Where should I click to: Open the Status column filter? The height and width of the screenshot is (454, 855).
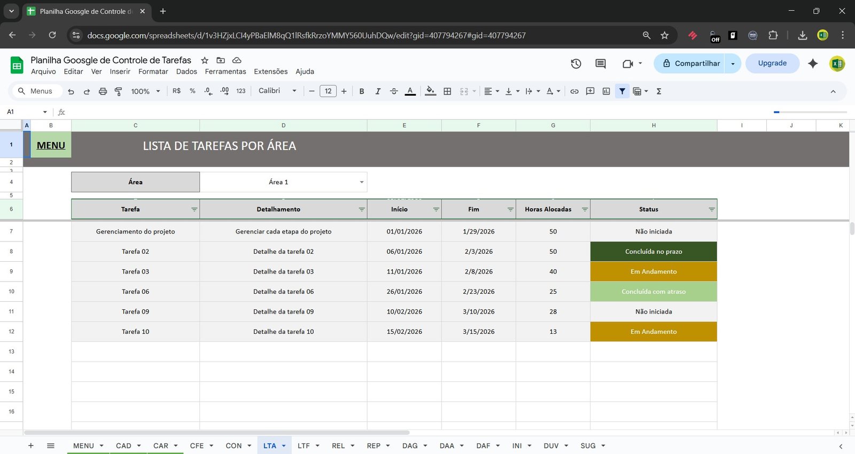pyautogui.click(x=711, y=209)
